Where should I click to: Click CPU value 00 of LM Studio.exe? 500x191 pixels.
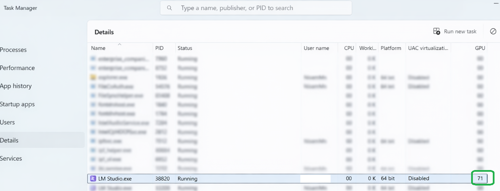pyautogui.click(x=349, y=179)
